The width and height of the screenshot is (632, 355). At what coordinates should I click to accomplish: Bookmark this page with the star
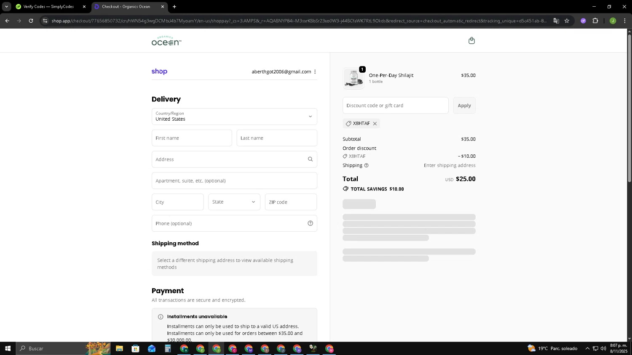pos(567,21)
